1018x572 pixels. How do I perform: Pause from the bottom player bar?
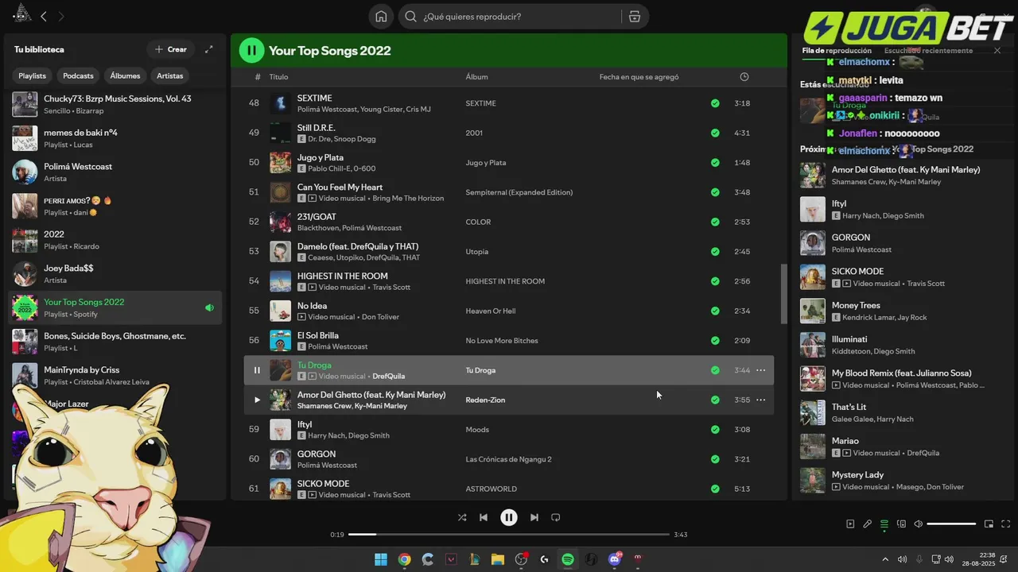pos(509,517)
